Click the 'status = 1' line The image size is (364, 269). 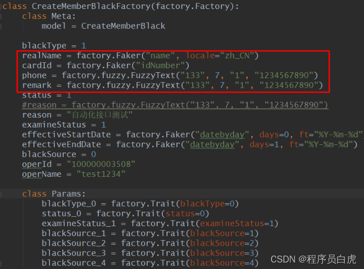(46, 95)
